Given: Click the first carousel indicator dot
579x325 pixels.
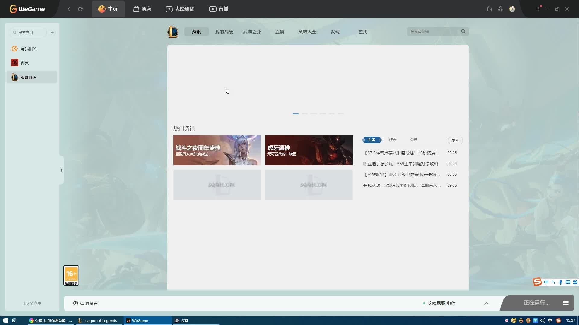Looking at the screenshot, I should pyautogui.click(x=296, y=114).
